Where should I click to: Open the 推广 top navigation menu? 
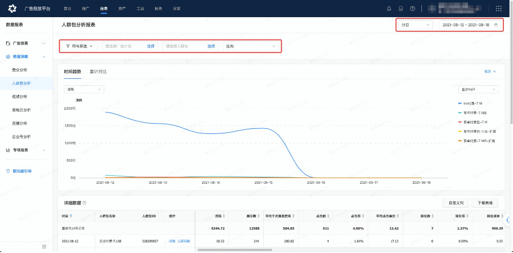pyautogui.click(x=86, y=9)
